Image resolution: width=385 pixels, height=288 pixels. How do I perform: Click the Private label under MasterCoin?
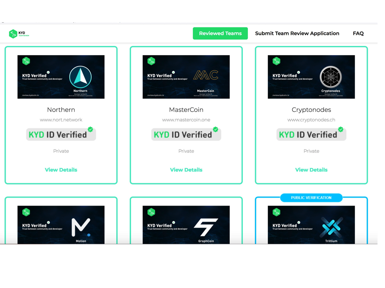[x=186, y=151]
